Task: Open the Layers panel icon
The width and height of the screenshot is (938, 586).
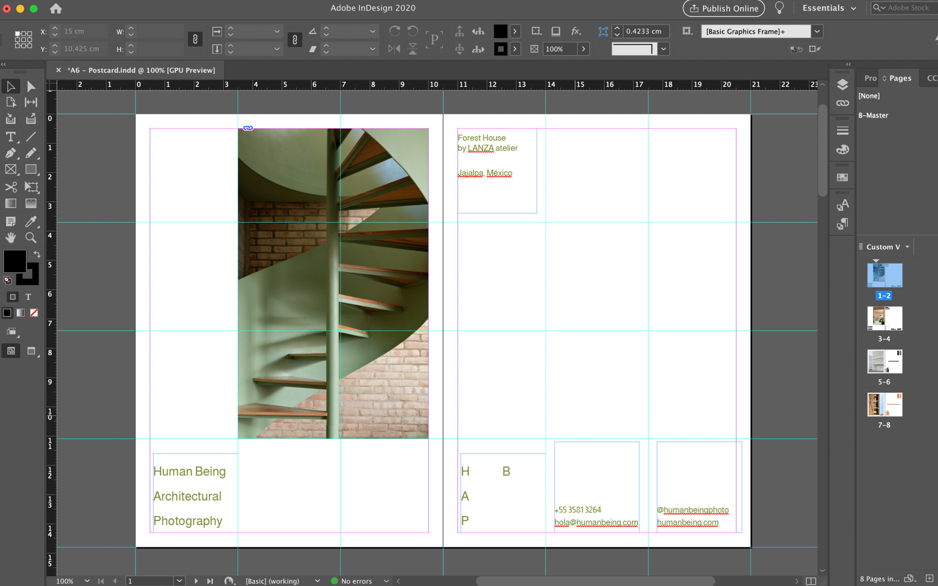Action: pyautogui.click(x=842, y=85)
